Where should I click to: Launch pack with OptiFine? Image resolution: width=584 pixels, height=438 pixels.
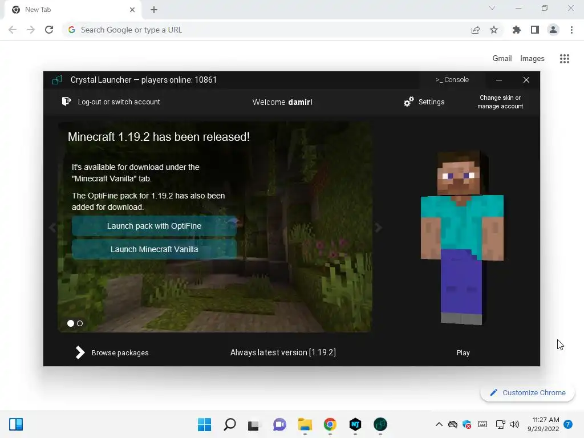(x=154, y=226)
